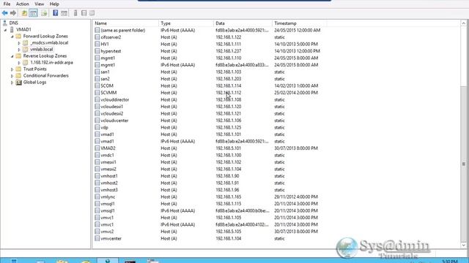Select 1.168.192.in-addr.arpa in the tree
This screenshot has height=263, width=469.
(x=51, y=62)
